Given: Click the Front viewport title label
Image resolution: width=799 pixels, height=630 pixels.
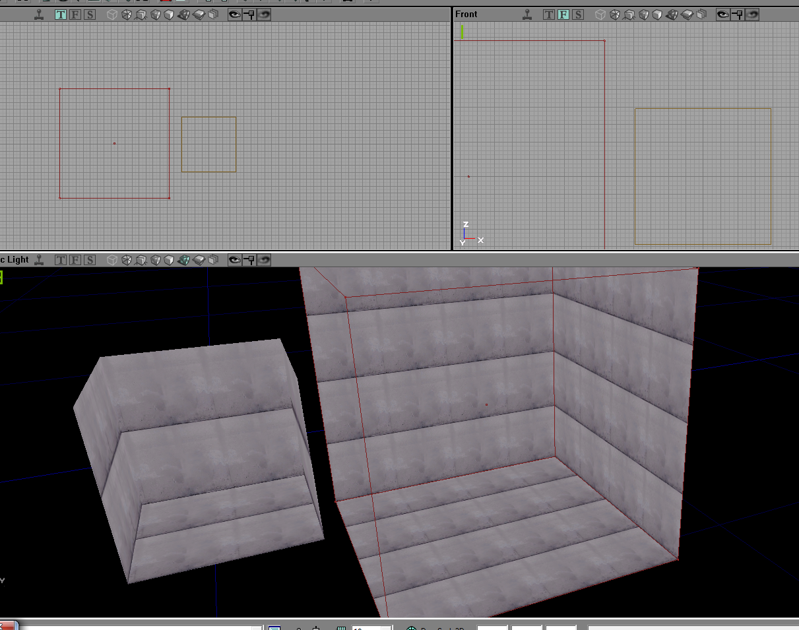Looking at the screenshot, I should click(x=466, y=14).
